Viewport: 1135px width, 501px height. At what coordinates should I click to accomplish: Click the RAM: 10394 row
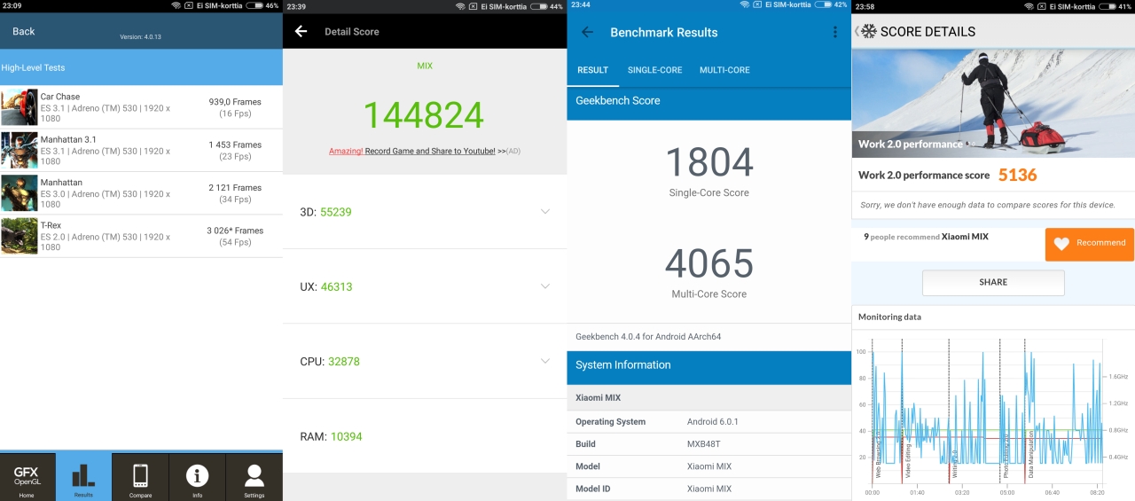425,436
